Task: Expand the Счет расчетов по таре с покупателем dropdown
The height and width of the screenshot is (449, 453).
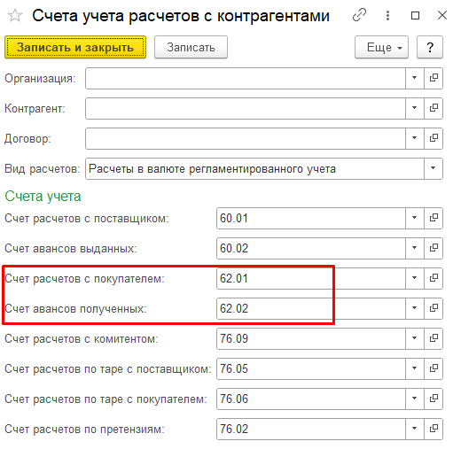Action: [415, 399]
